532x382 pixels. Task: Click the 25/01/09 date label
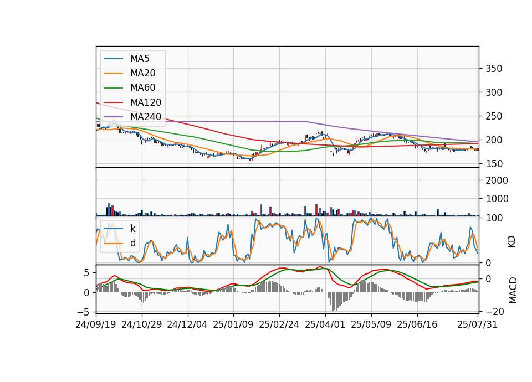pyautogui.click(x=233, y=324)
